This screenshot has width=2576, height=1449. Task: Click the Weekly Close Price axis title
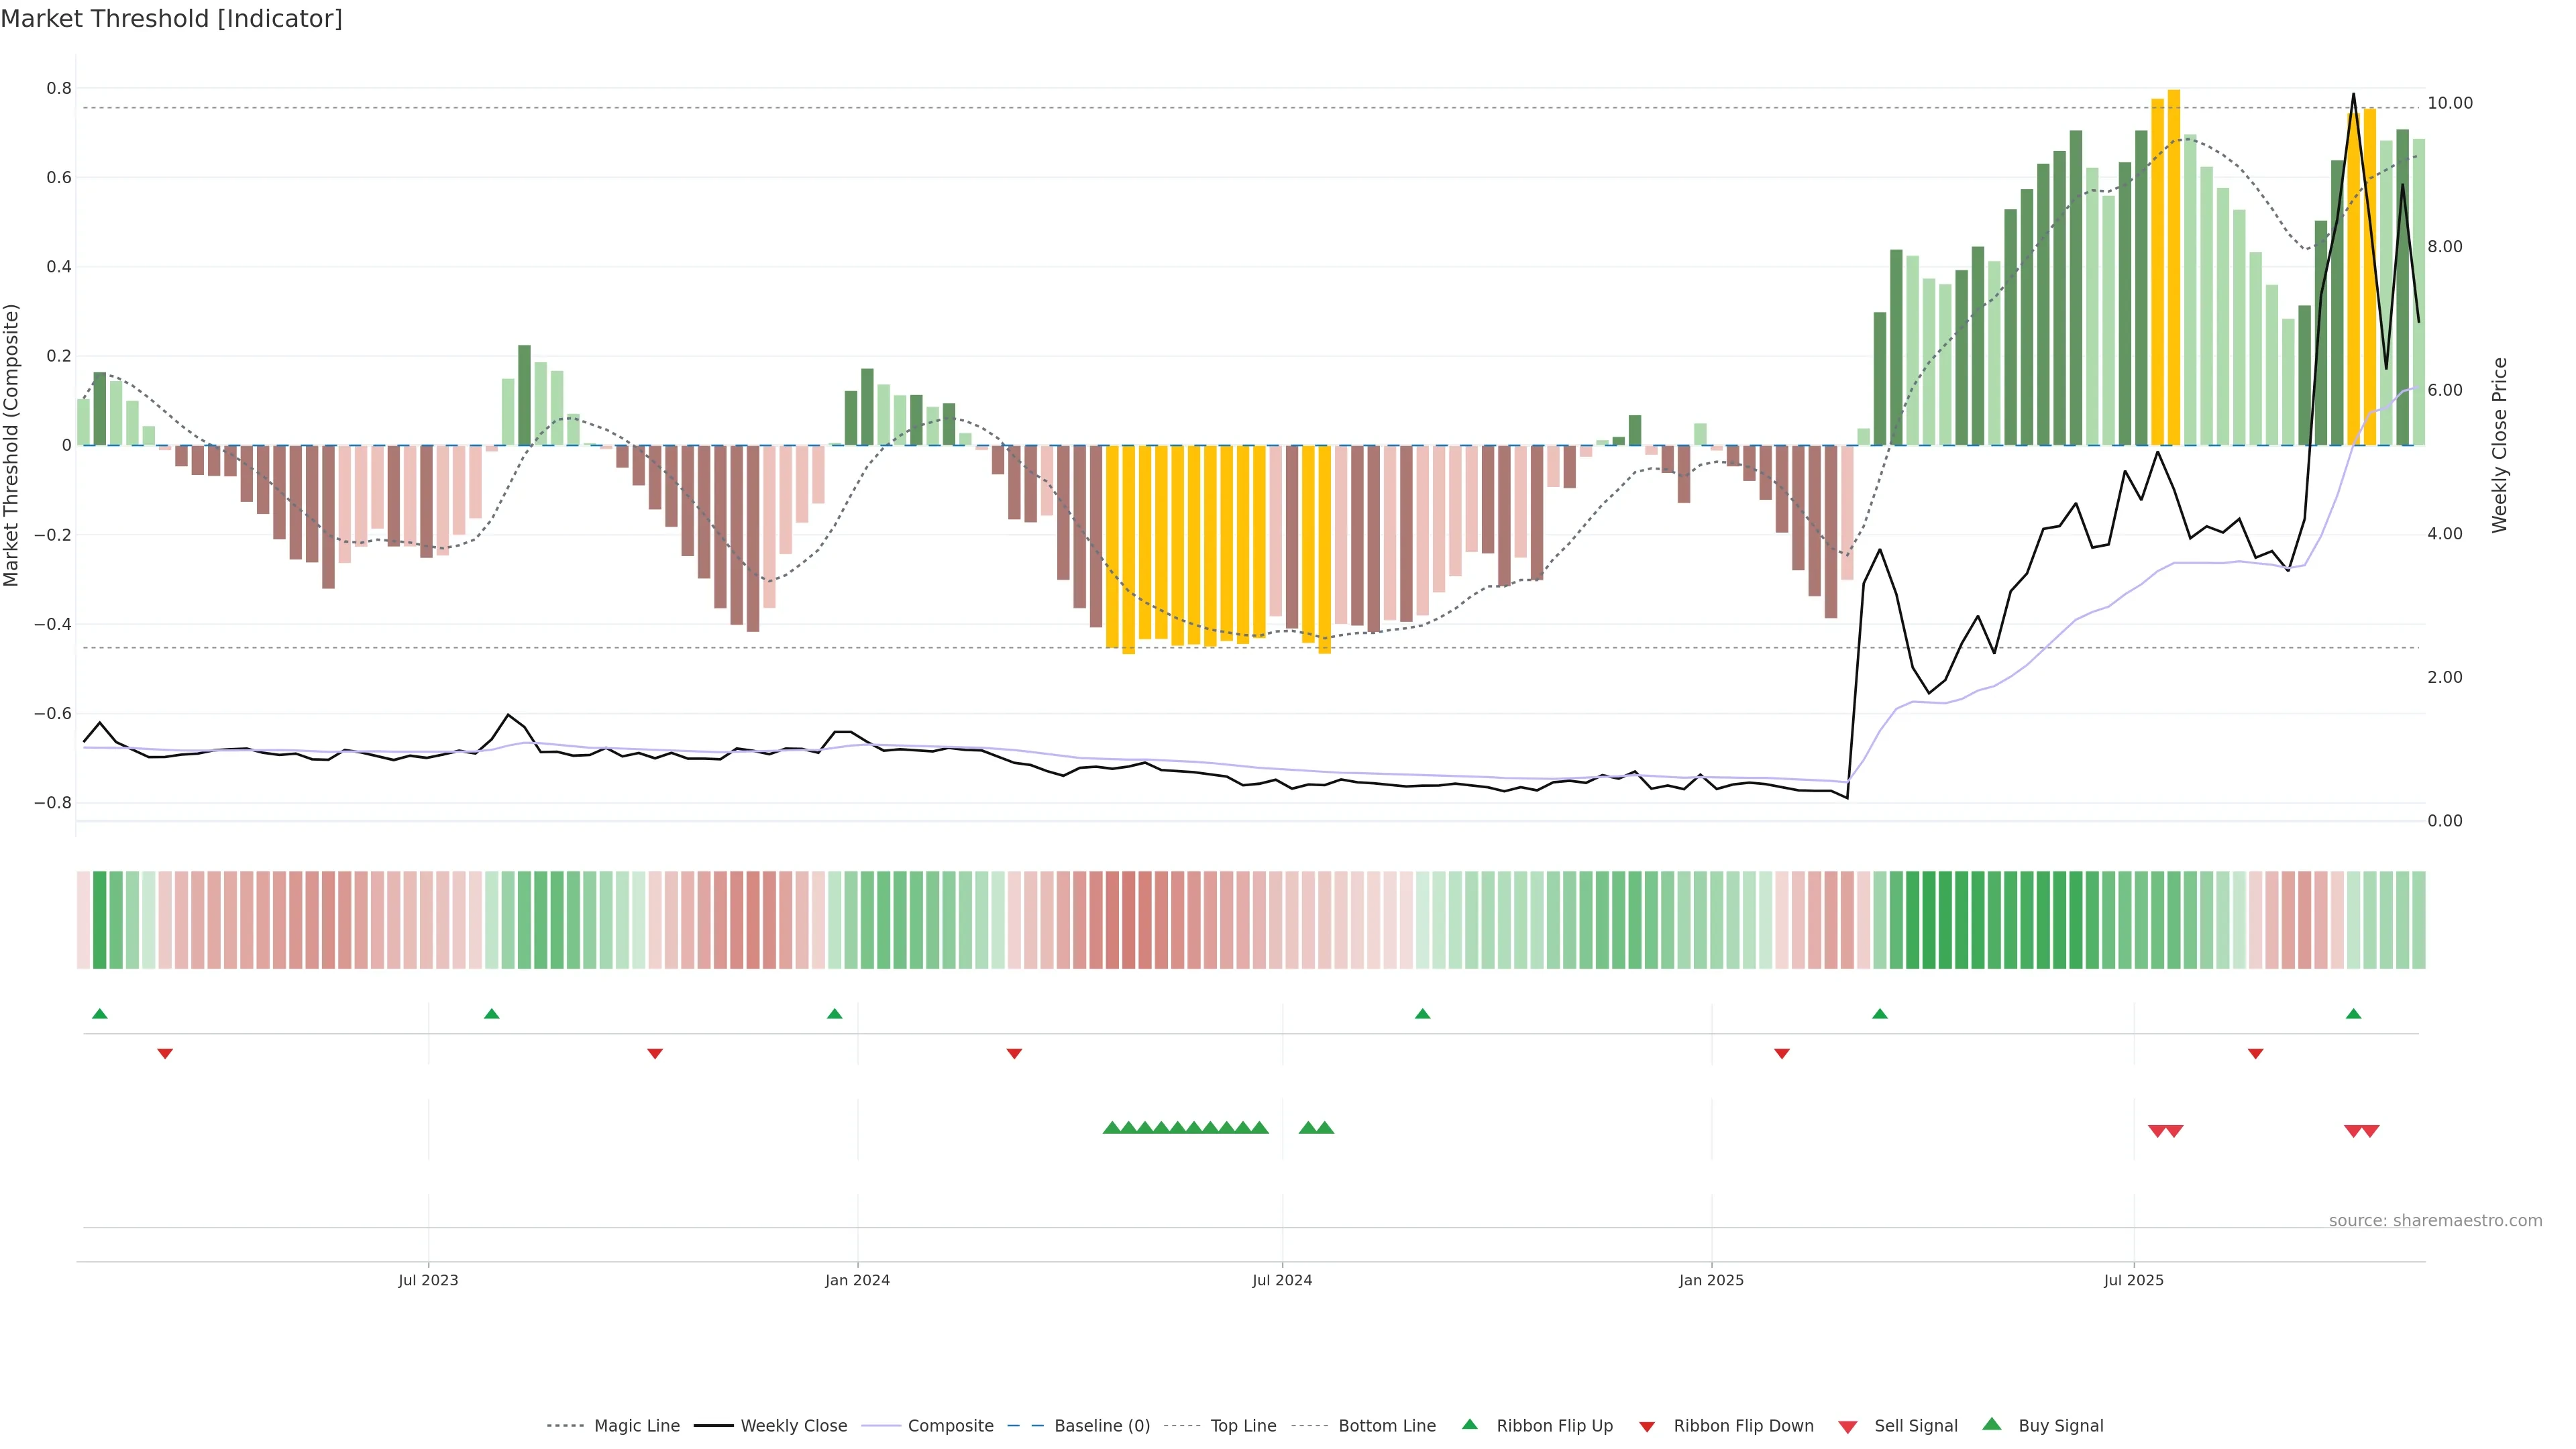2499,445
